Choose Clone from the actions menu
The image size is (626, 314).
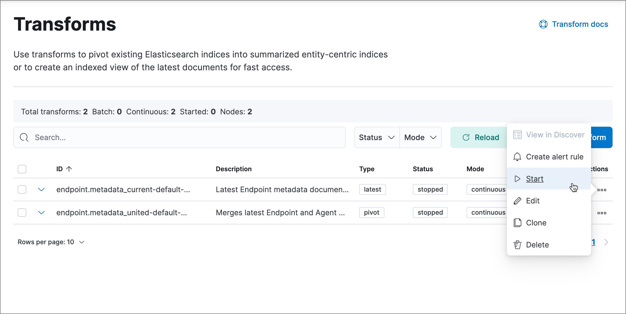(x=536, y=222)
